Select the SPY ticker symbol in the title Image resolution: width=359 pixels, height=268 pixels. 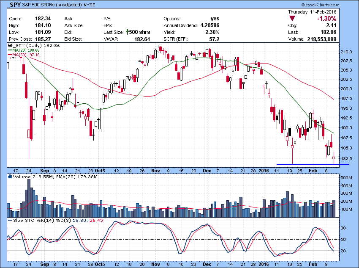click(x=15, y=5)
